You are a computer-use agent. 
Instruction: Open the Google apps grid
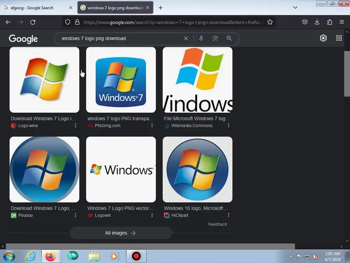click(x=339, y=38)
